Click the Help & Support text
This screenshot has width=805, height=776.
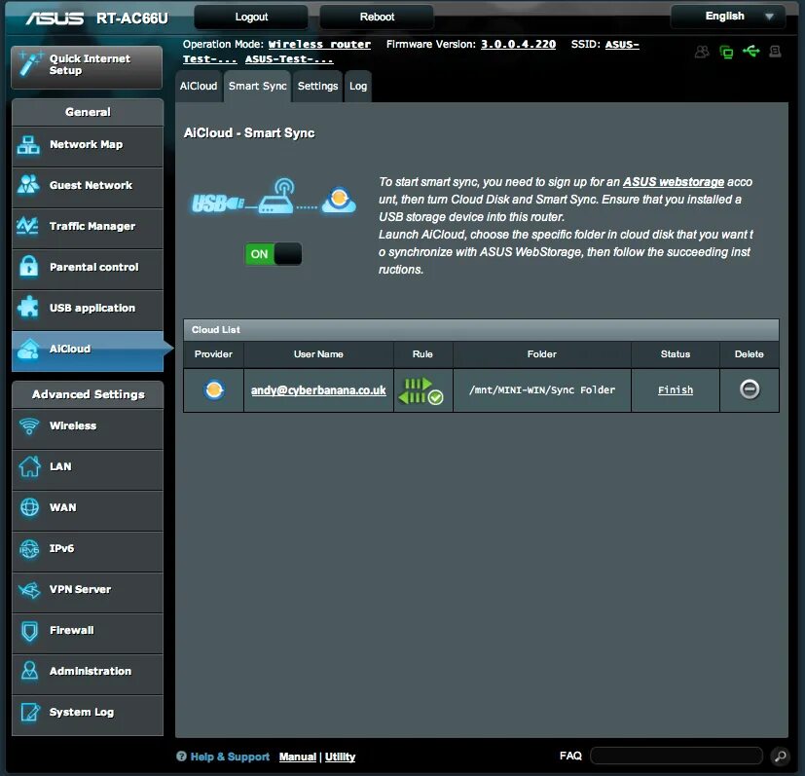pyautogui.click(x=230, y=757)
